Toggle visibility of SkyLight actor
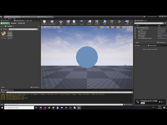Viewport: 167px width, 125px height. (135, 37)
